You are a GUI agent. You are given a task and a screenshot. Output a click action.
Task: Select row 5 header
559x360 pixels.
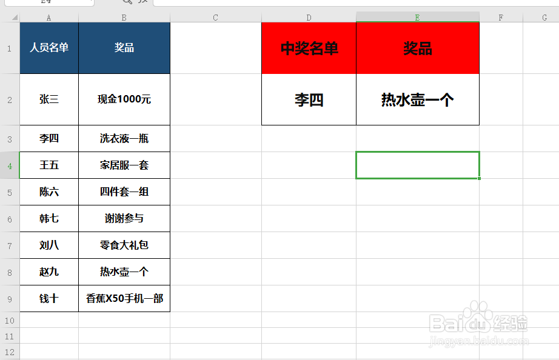(10, 192)
